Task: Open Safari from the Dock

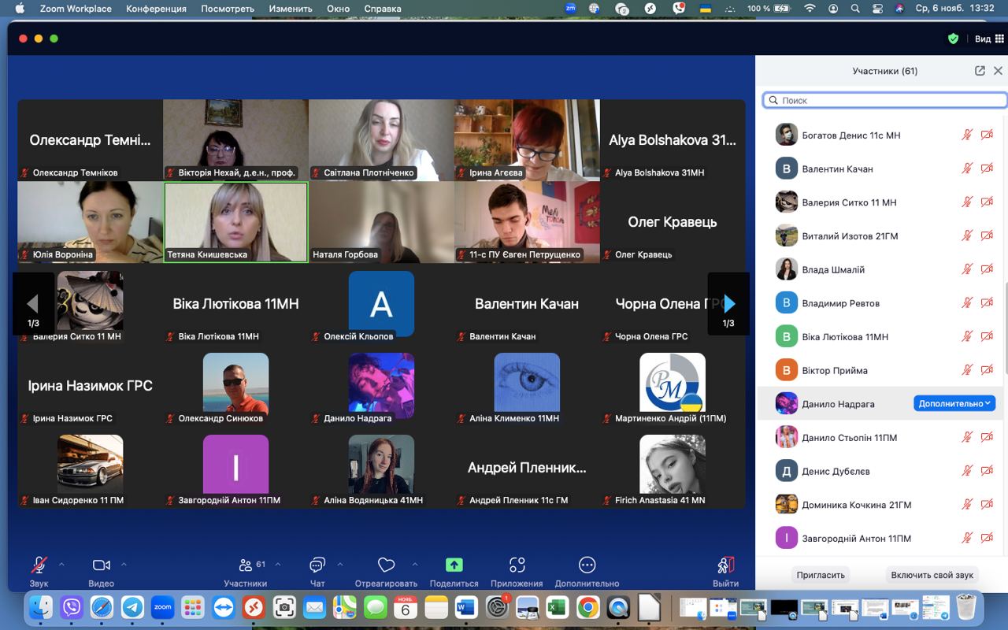Action: click(102, 607)
